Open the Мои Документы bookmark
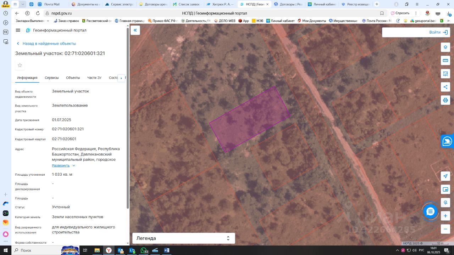The height and width of the screenshot is (255, 454). pos(311,21)
